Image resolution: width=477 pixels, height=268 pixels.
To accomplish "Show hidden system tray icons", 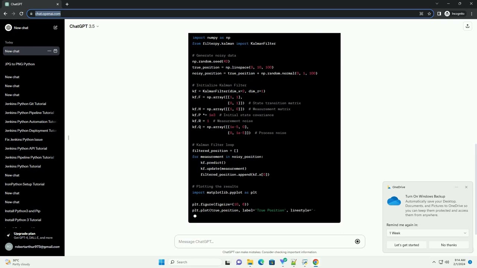I will [x=434, y=262].
